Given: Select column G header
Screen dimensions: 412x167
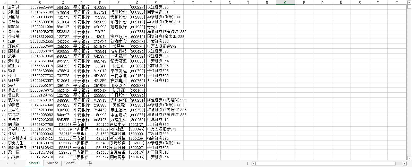Looking at the screenshot, I should pos(137,3).
